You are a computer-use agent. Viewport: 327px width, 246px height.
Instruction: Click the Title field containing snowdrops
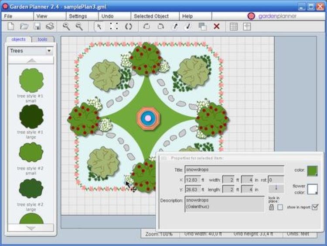(234, 170)
